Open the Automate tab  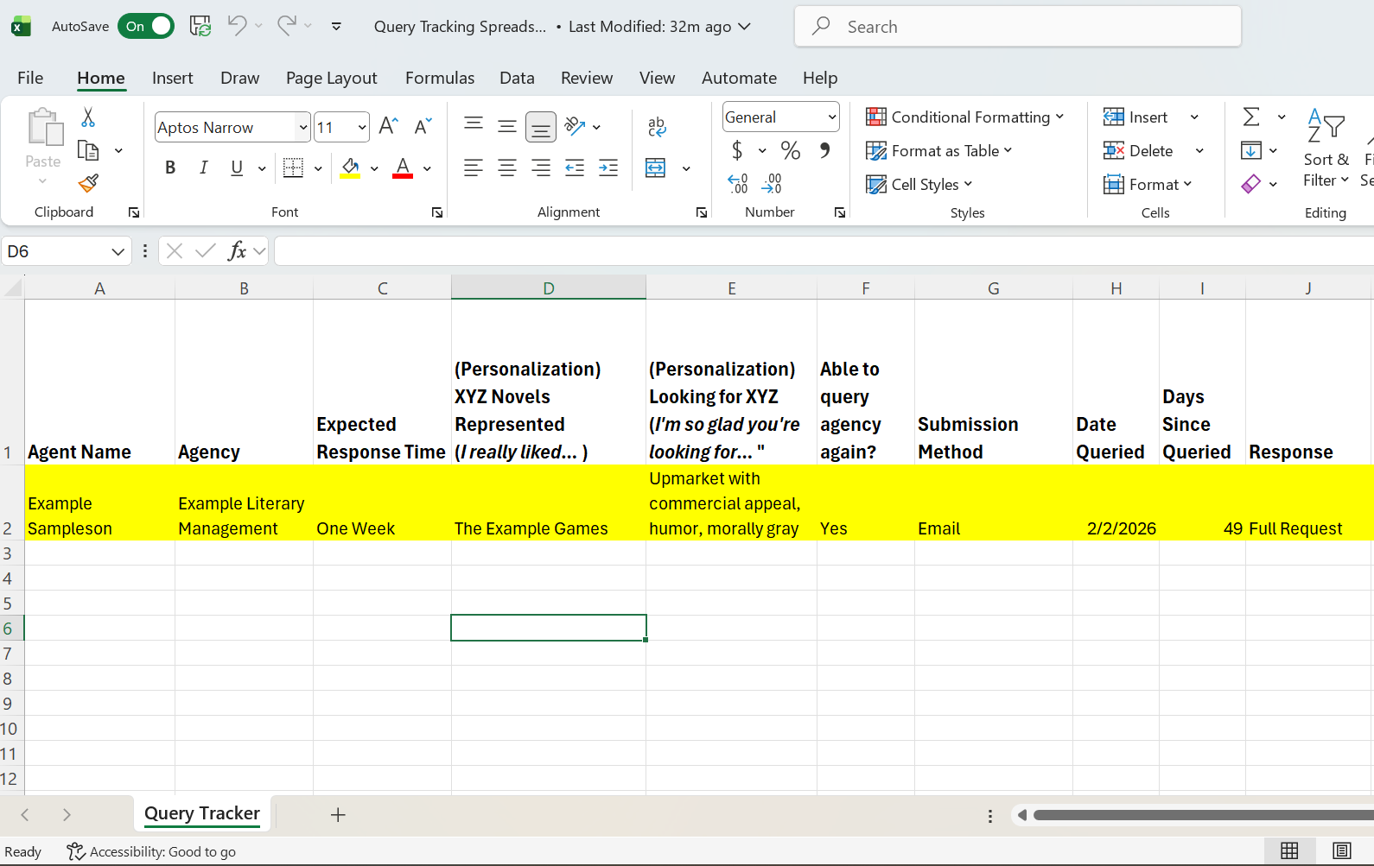(739, 78)
